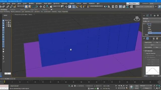Click Select and Place icon
The width and height of the screenshot is (161, 90).
[x=51, y=7]
